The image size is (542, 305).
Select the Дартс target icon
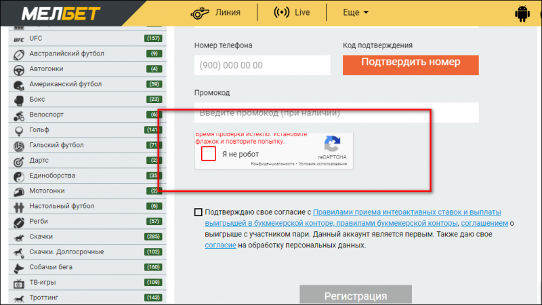click(x=19, y=161)
